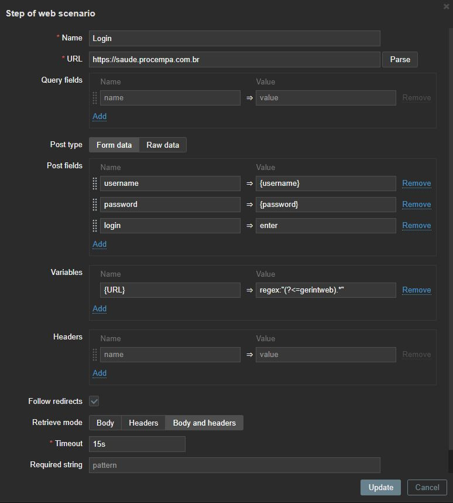The width and height of the screenshot is (453, 503).
Task: Set retrieve mode to Headers
Action: (143, 423)
